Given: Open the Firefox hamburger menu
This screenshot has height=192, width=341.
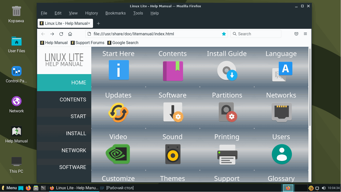Looking at the screenshot, I should point(305,34).
